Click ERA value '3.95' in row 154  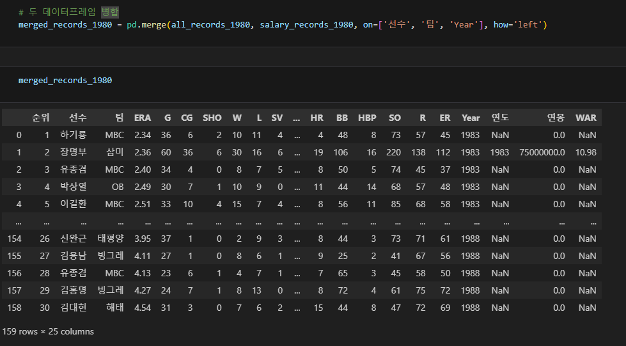[x=143, y=239]
